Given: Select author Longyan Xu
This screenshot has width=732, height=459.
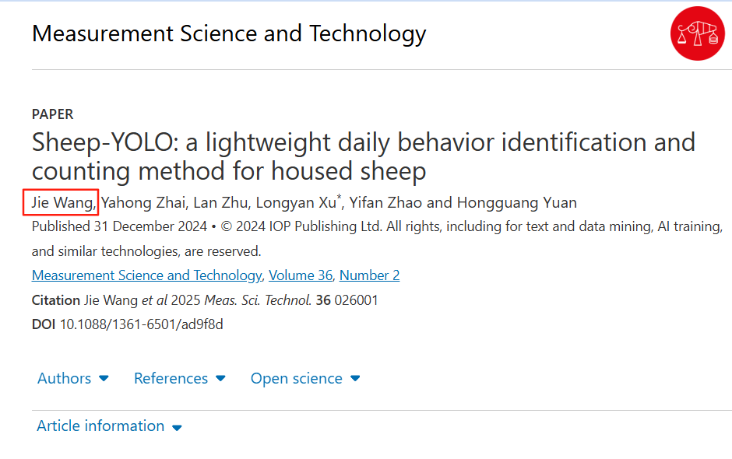Looking at the screenshot, I should click(x=294, y=203).
